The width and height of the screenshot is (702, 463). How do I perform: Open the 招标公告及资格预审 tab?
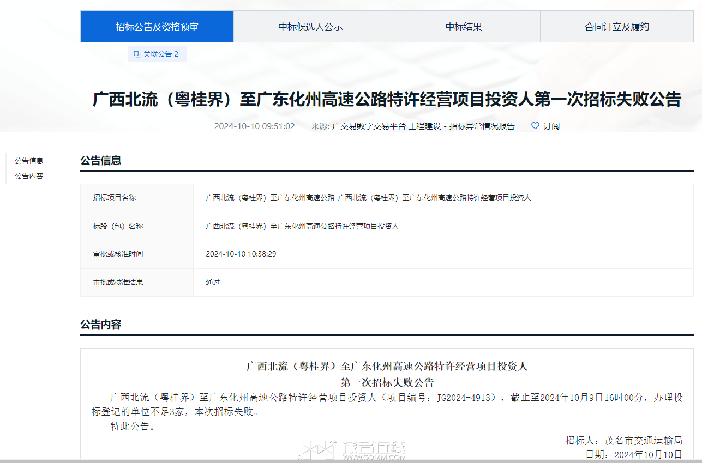[x=157, y=27]
